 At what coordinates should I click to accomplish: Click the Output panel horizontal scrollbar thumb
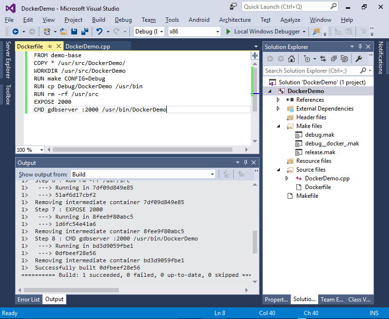pos(71,290)
